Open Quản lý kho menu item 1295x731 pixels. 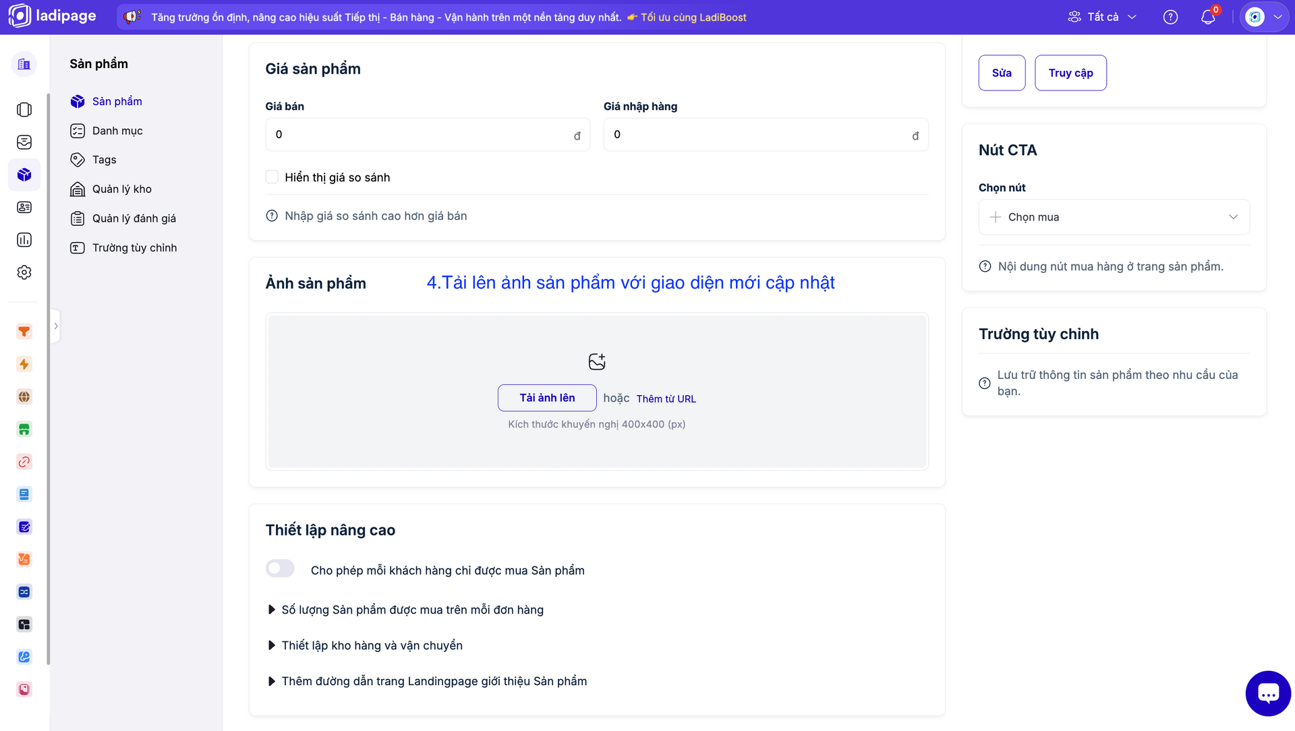point(121,189)
